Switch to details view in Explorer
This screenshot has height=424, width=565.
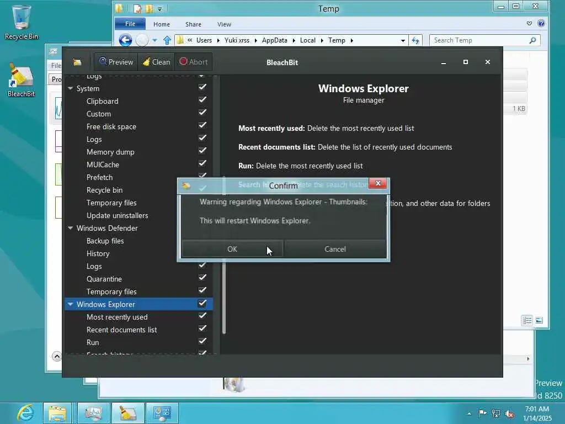coord(527,320)
